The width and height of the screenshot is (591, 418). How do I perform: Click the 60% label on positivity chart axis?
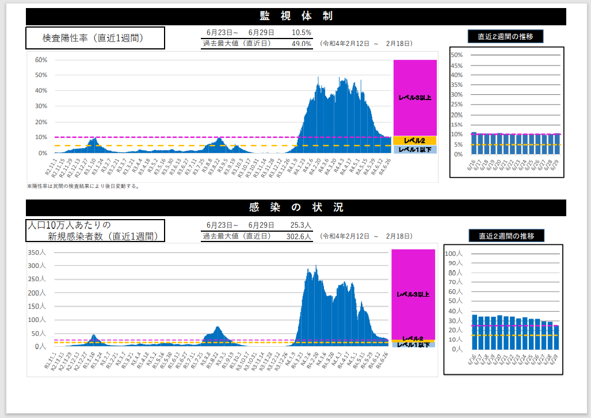(41, 60)
